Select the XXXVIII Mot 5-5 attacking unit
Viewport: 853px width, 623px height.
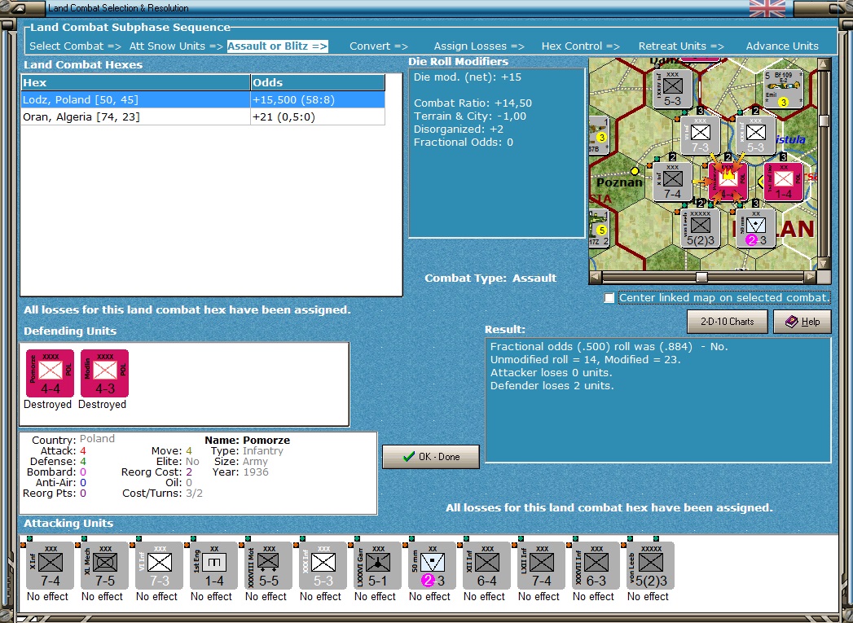point(269,565)
